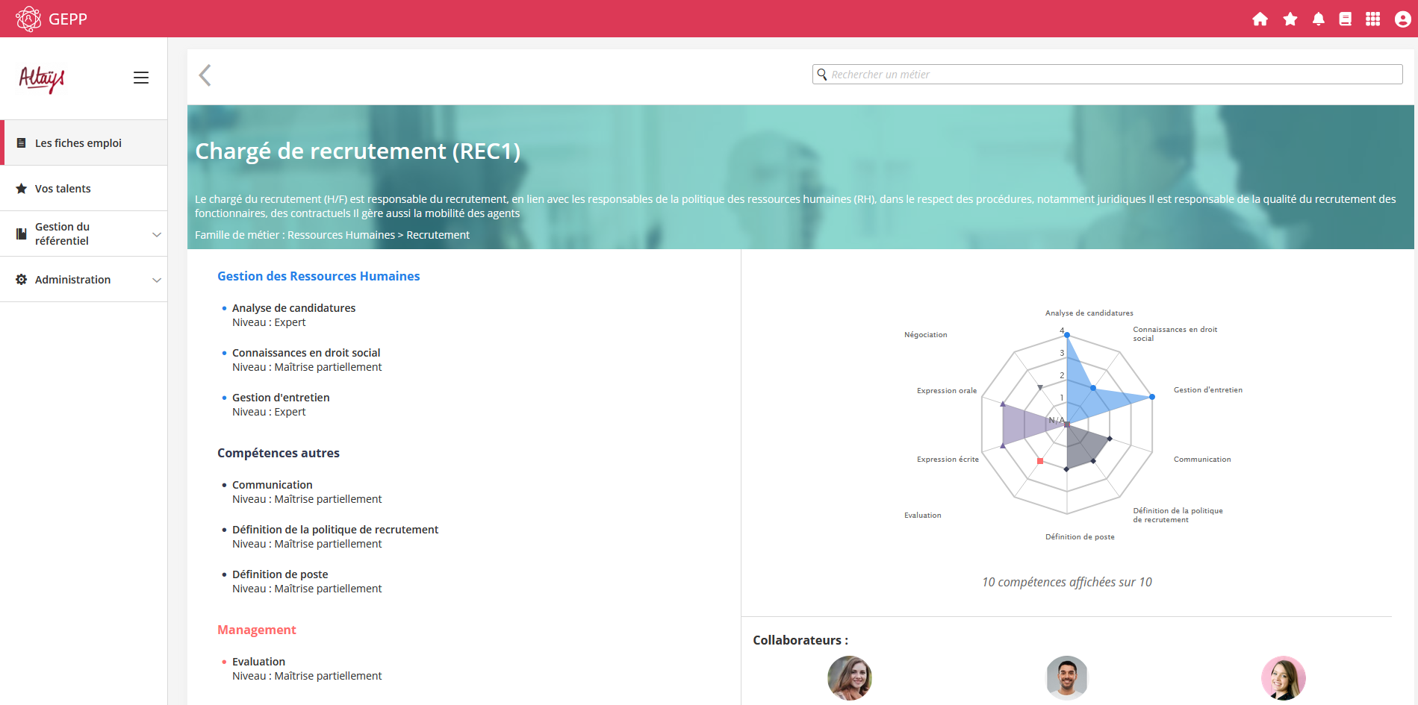
Task: Click the red Evaluation marker on radar chart
Action: (1040, 461)
